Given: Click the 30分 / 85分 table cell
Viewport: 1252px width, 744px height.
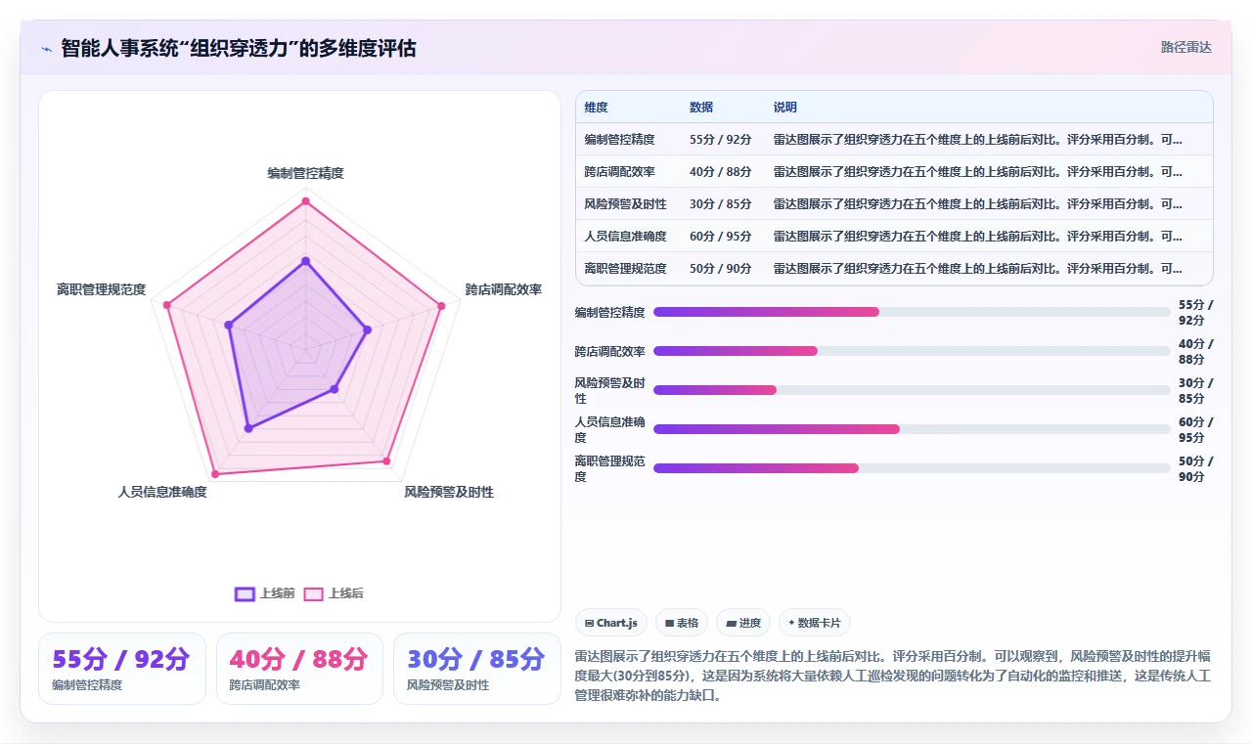Looking at the screenshot, I should [x=721, y=204].
